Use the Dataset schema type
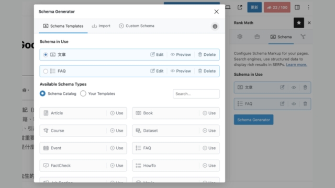This screenshot has width=335, height=188. pyautogui.click(x=209, y=131)
